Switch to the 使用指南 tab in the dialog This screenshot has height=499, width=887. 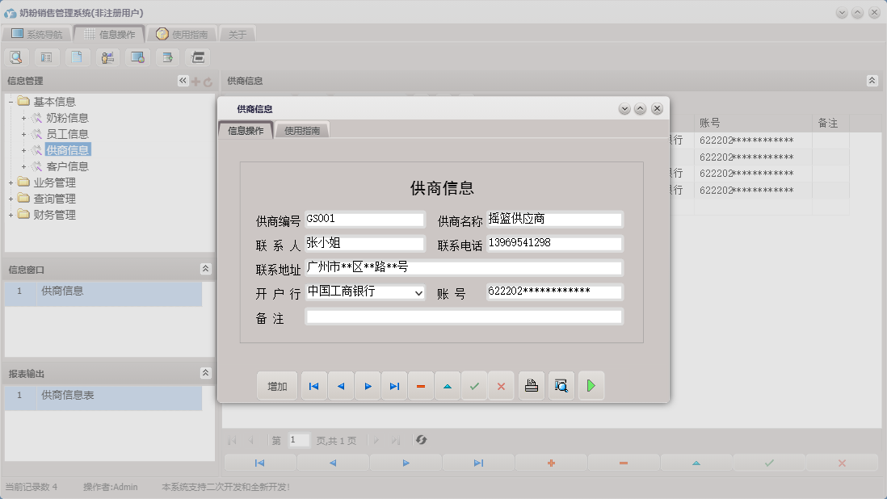[303, 128]
